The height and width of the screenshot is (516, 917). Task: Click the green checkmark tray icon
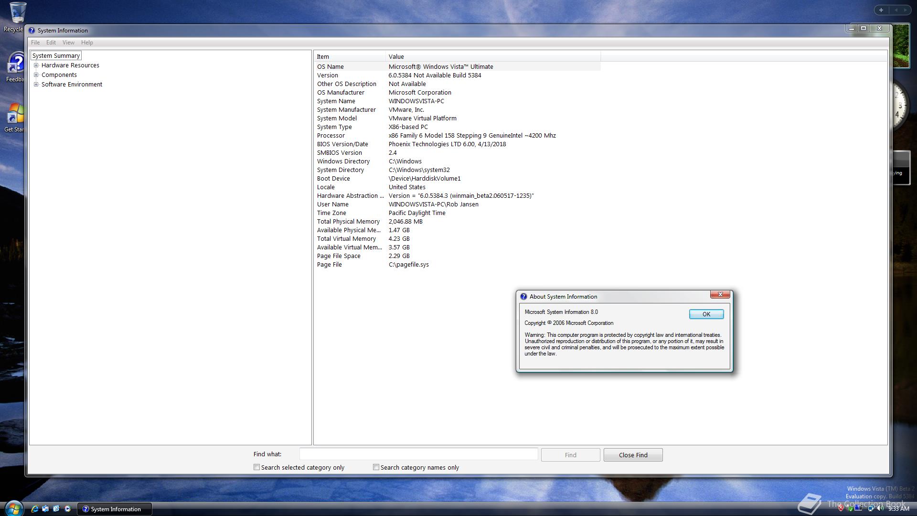851,509
